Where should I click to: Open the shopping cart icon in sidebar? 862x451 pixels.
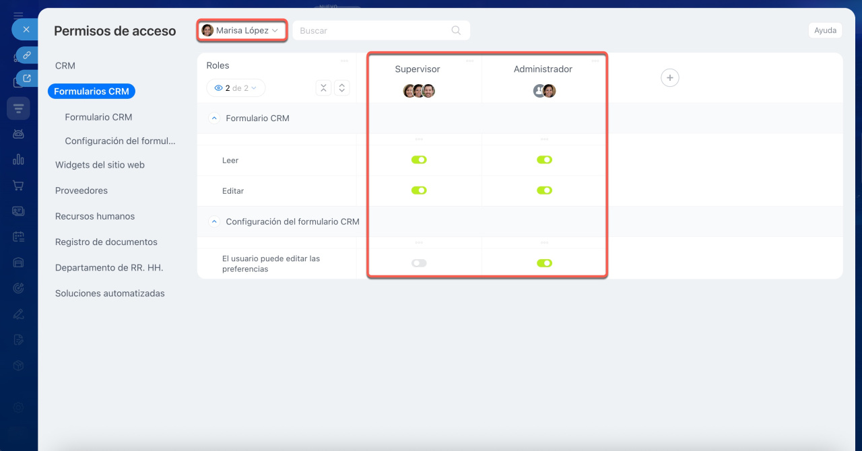coord(18,185)
